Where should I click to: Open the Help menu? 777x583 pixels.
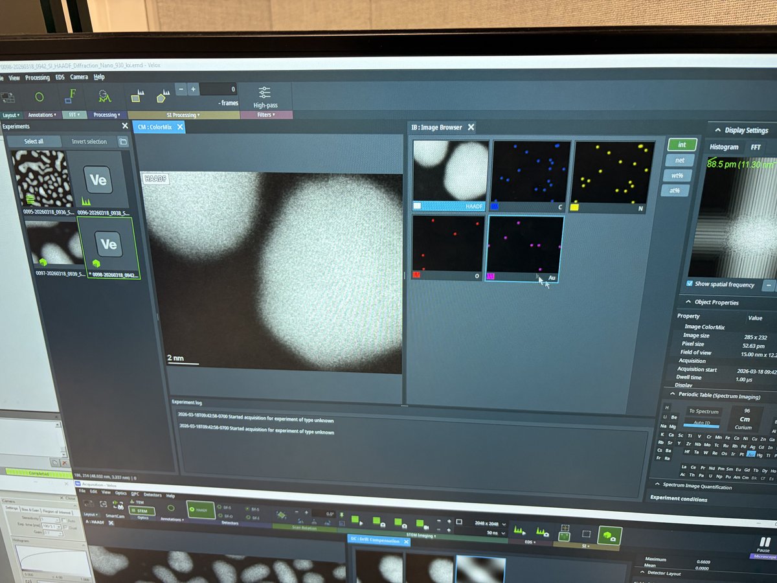click(99, 76)
